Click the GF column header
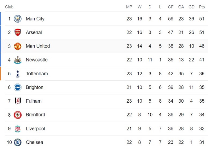This screenshot has width=208, height=149. point(171,7)
